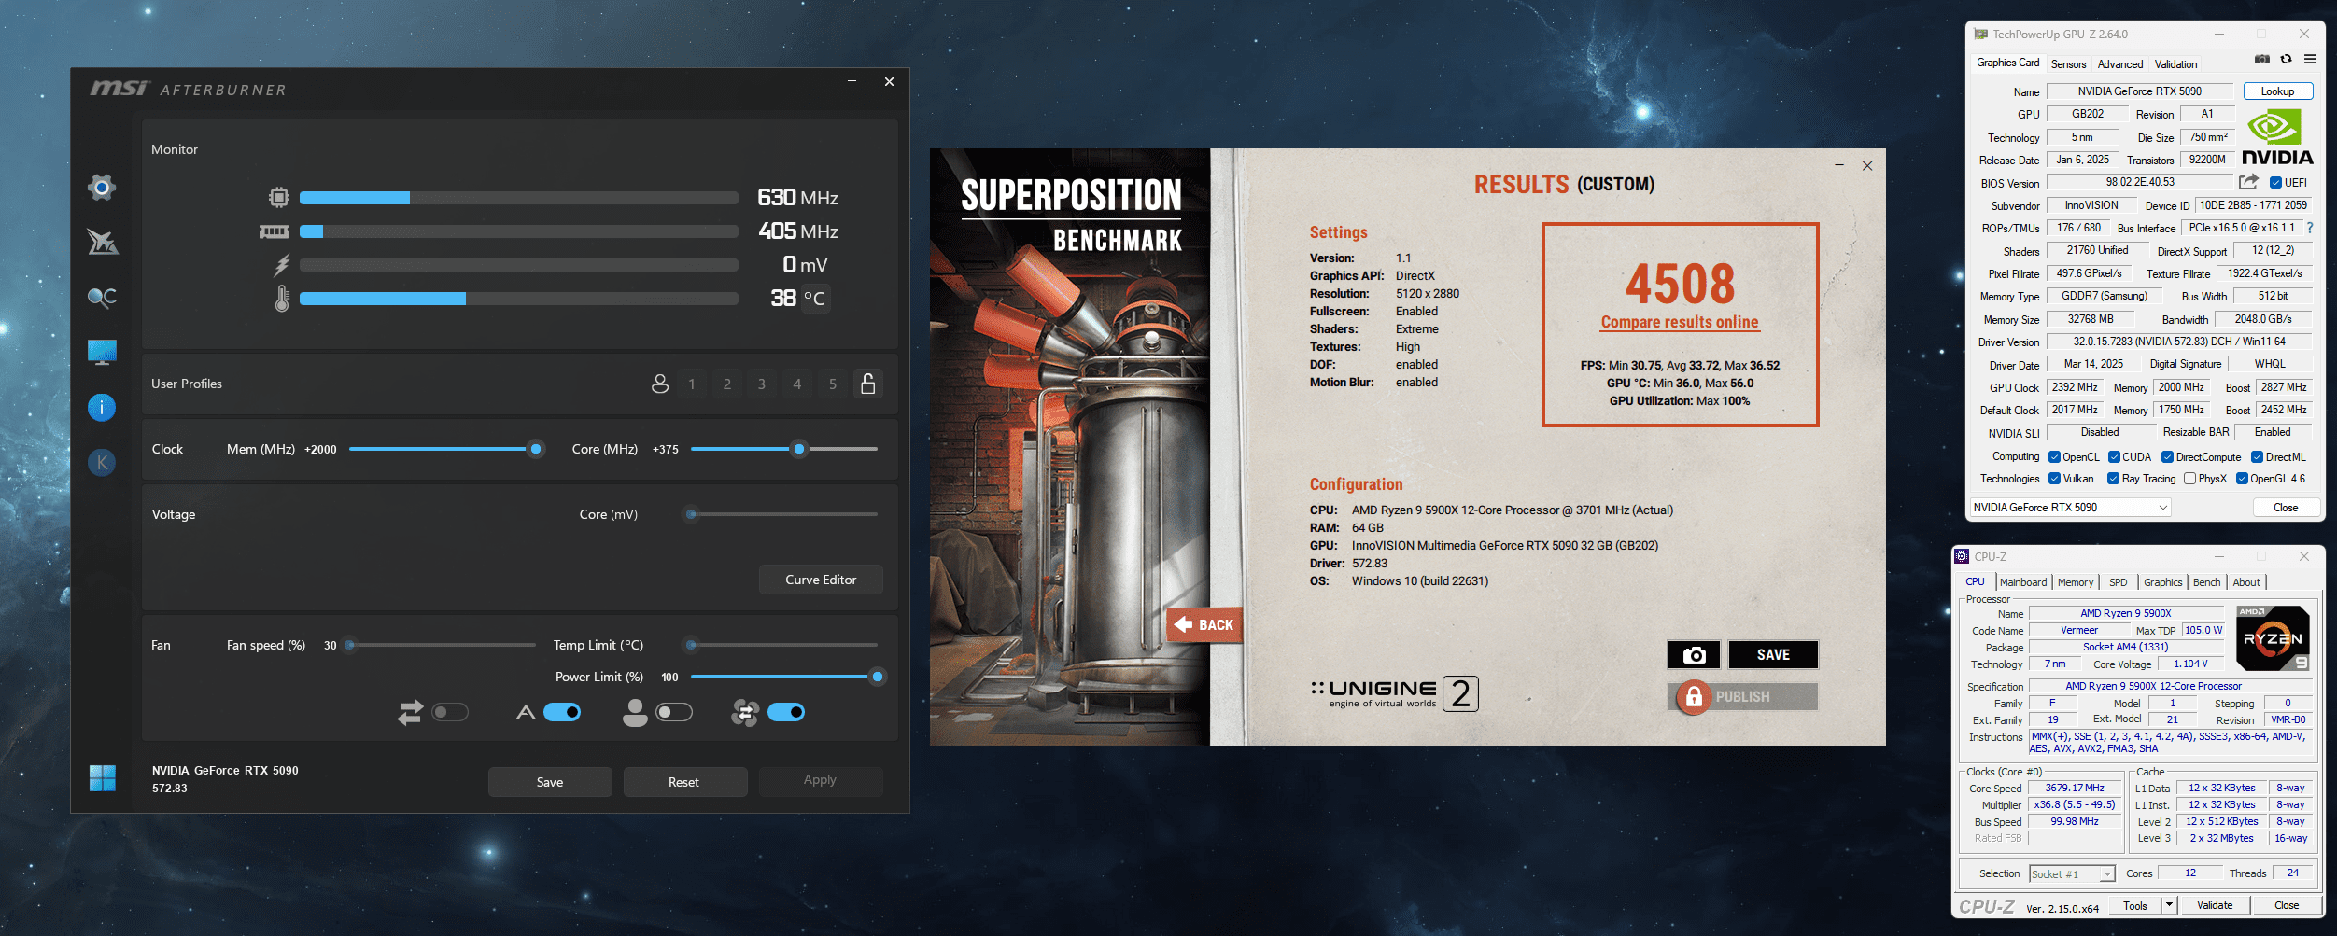Launch Kombustor with the K icon
Viewport: 2337px width, 936px height.
pyautogui.click(x=102, y=462)
